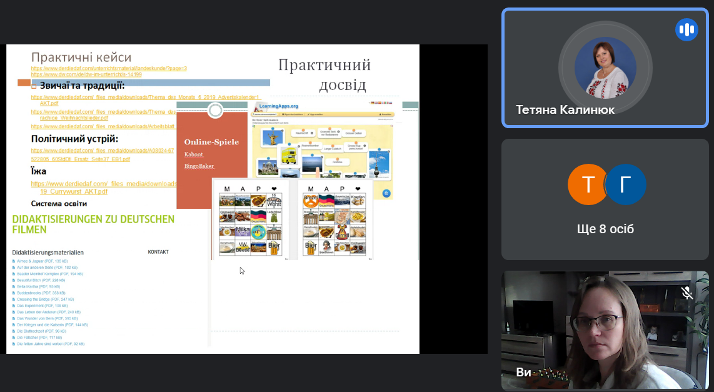Screen dimensions: 714x392
Task: Click the Bier image in left bingo card
Action: (x=273, y=246)
